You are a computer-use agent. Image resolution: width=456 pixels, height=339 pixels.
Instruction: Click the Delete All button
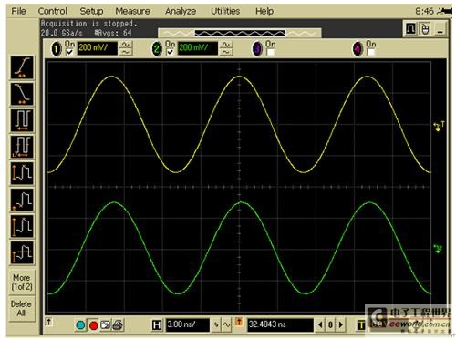21,308
